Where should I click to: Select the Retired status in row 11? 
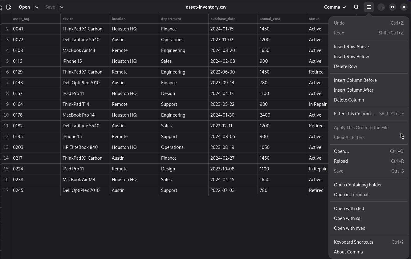pyautogui.click(x=318, y=126)
